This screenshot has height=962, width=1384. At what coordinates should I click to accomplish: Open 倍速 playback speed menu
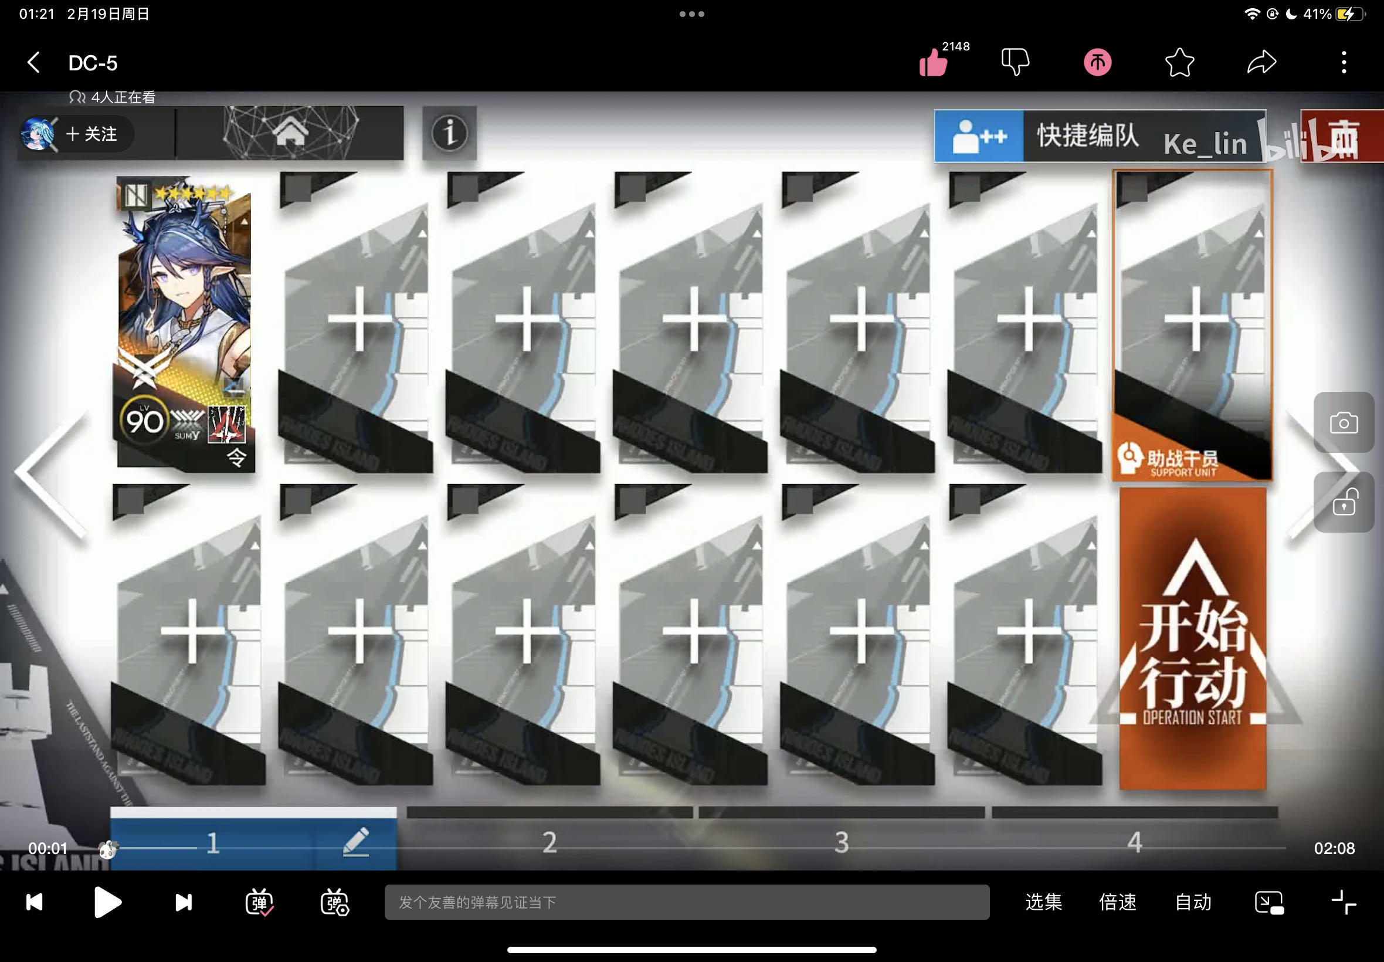[1118, 902]
